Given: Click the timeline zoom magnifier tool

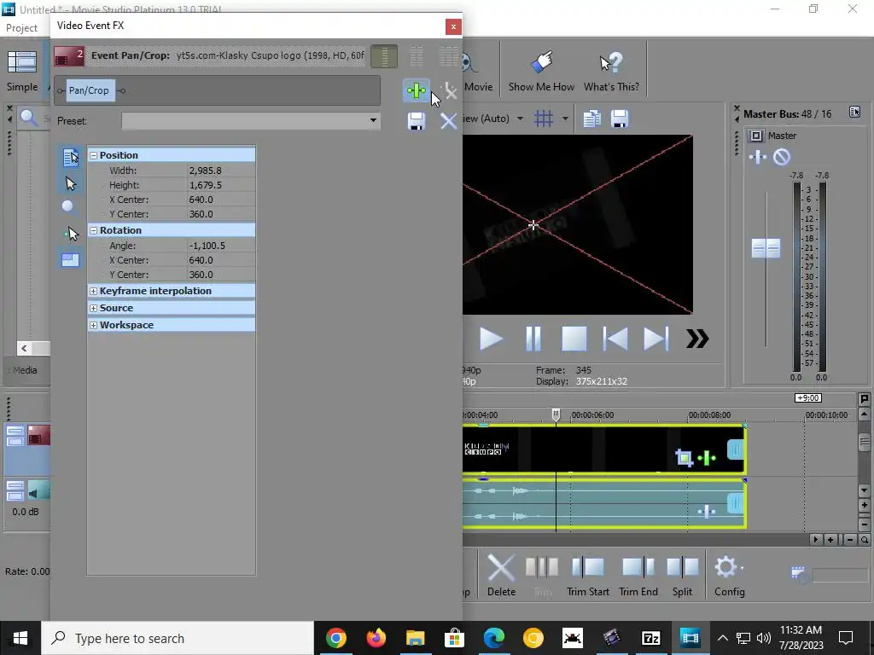Looking at the screenshot, I should coord(864,540).
